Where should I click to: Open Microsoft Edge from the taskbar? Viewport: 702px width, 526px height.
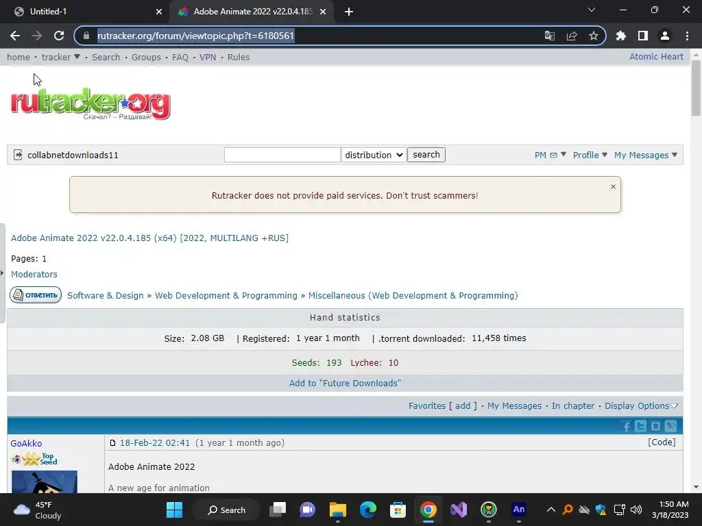(x=368, y=510)
